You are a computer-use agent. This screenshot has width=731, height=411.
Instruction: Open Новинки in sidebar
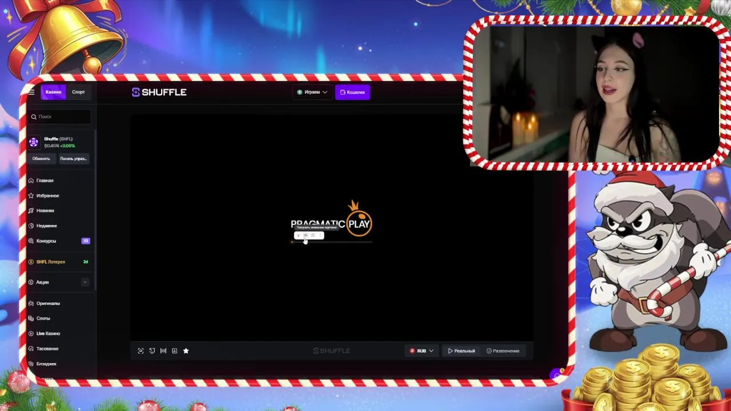(x=45, y=211)
